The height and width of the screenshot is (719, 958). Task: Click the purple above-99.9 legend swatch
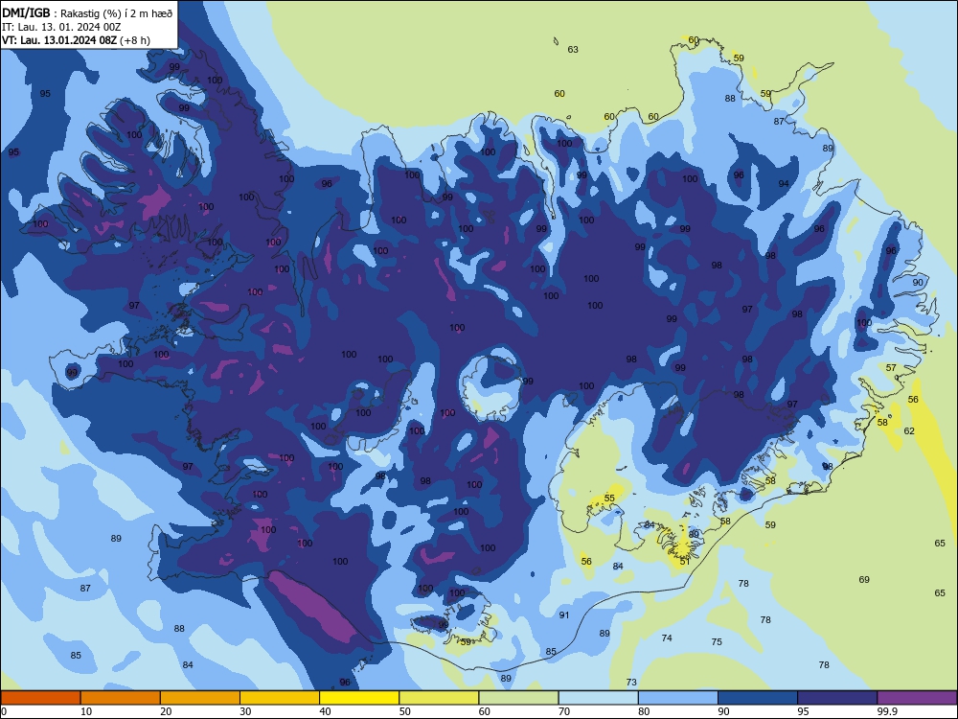917,698
